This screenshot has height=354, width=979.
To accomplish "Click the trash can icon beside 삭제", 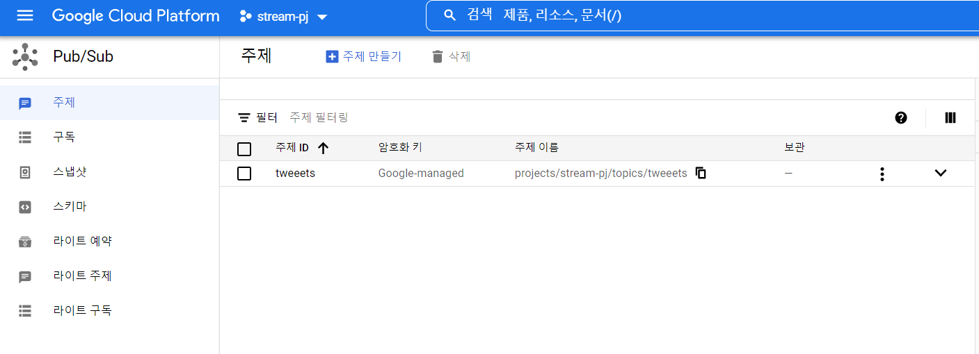I will click(x=438, y=57).
